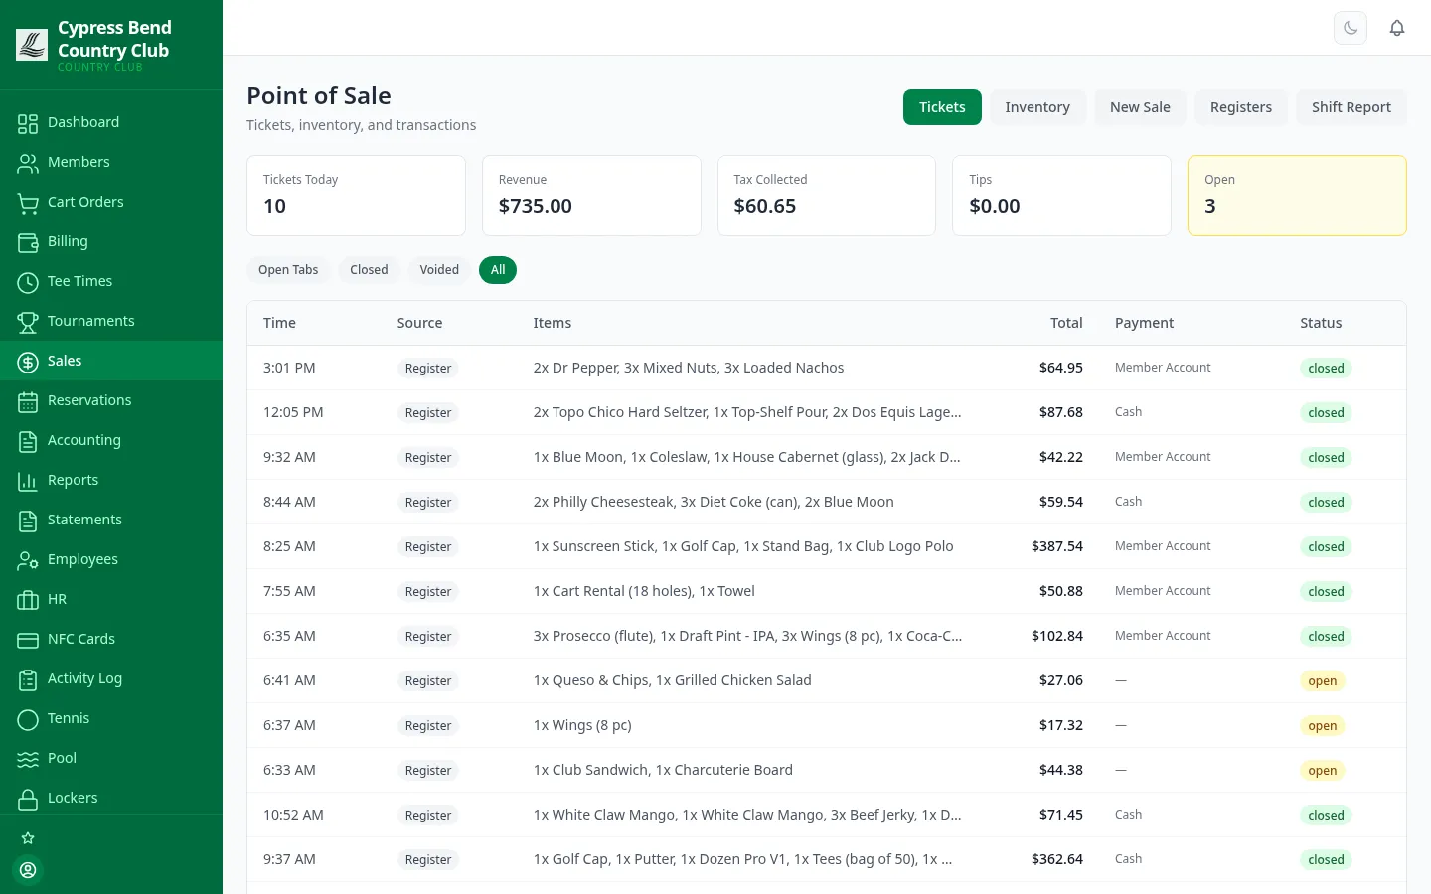1431x894 pixels.
Task: Click the Tickets Today summary card
Action: pos(356,196)
